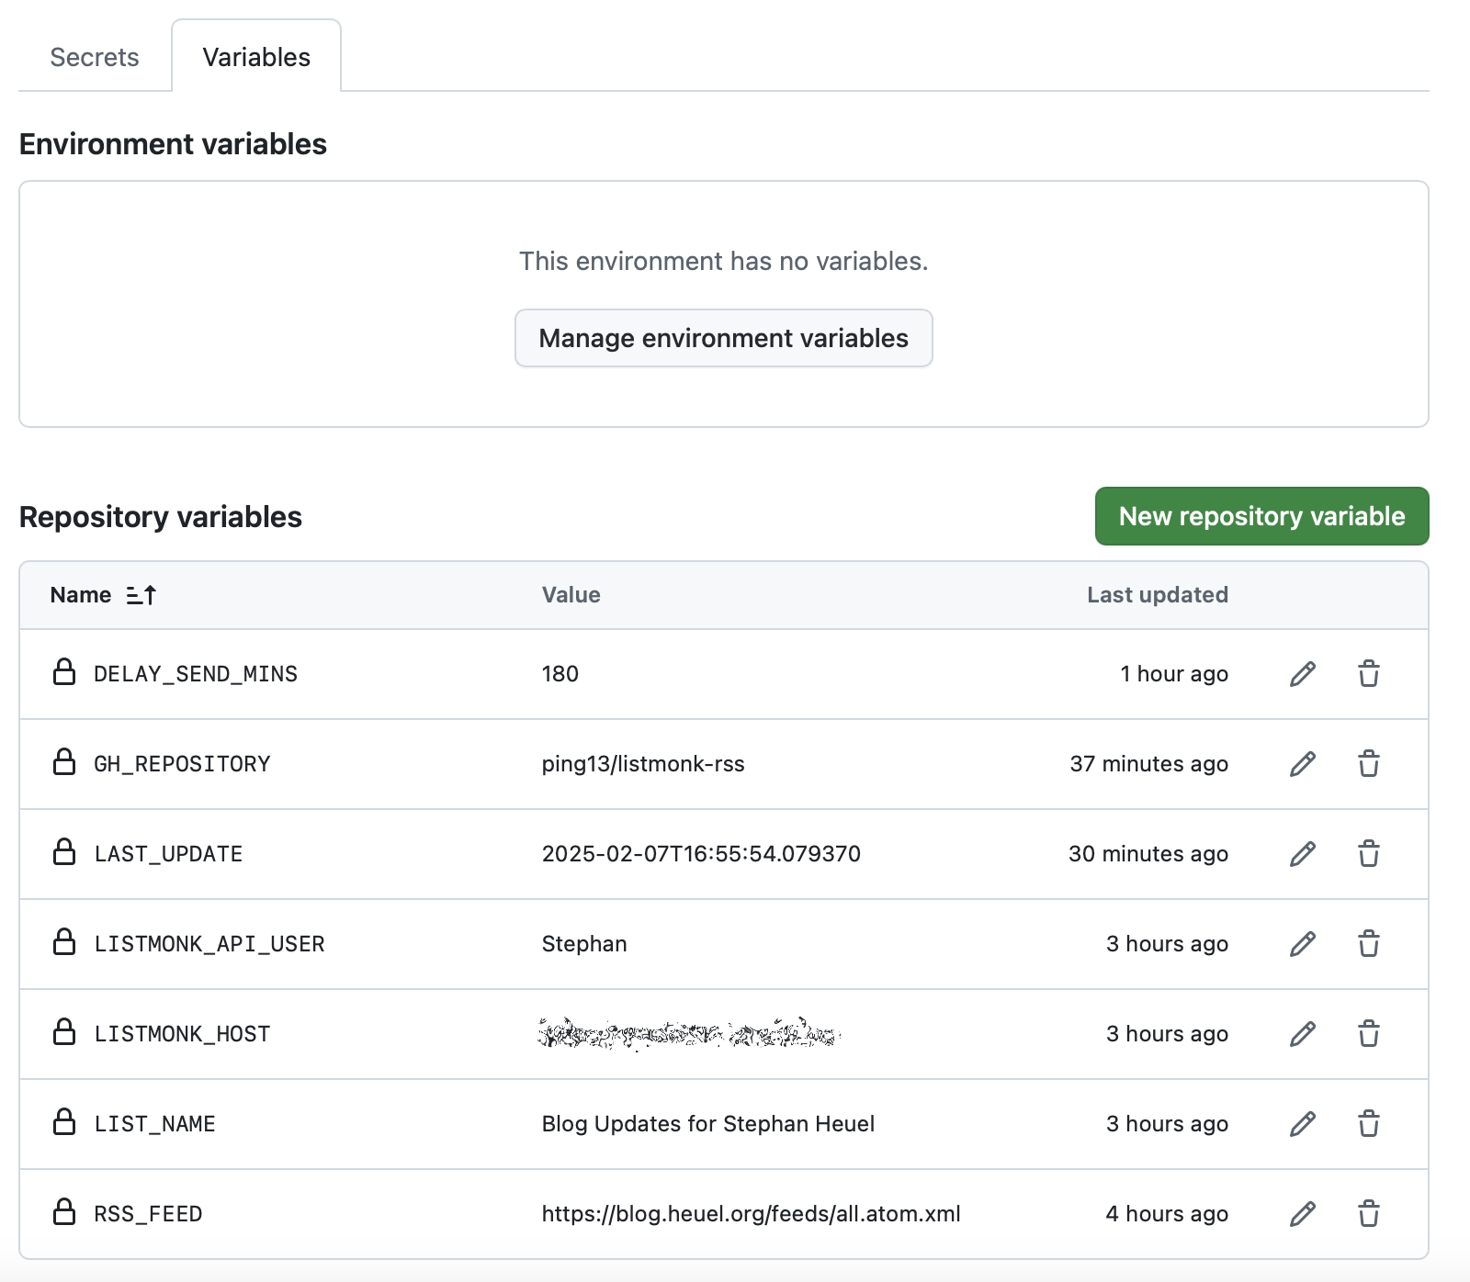
Task: Delete the LISTMONK_API_USER variable
Action: pyautogui.click(x=1369, y=944)
